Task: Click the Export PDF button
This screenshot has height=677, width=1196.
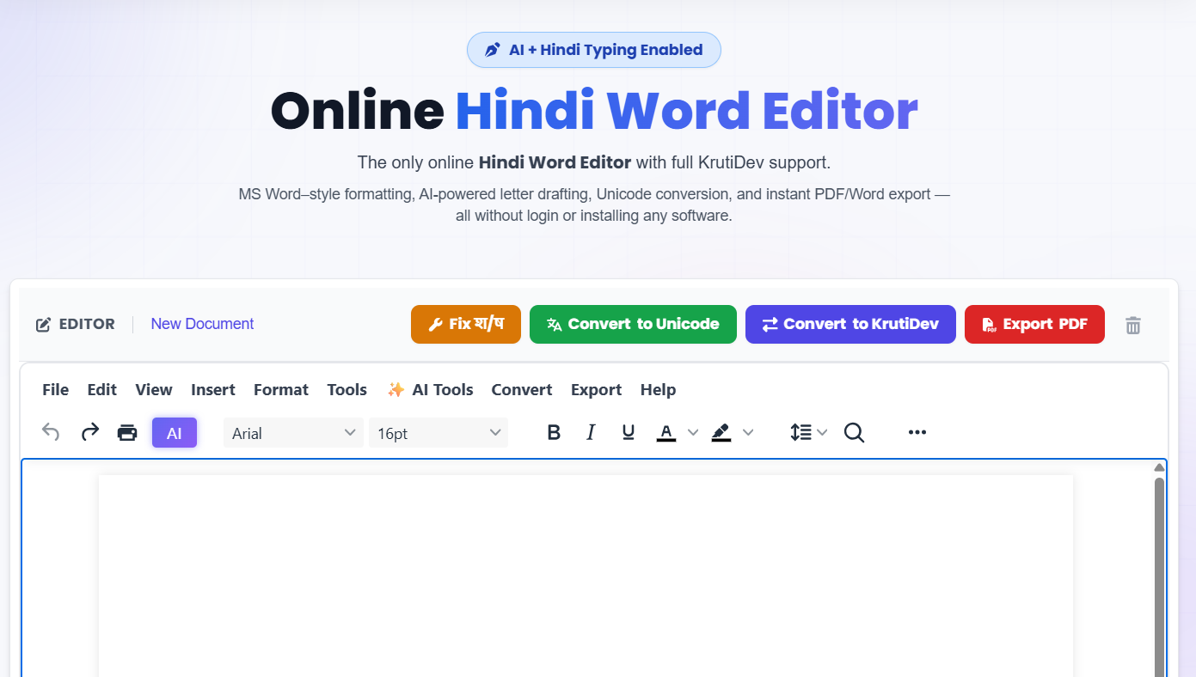Action: click(x=1034, y=324)
